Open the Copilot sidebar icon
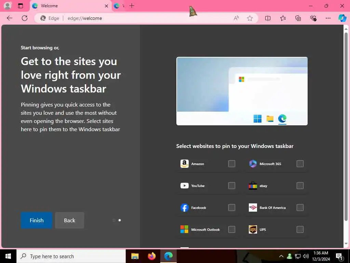The height and width of the screenshot is (263, 350). pyautogui.click(x=342, y=18)
